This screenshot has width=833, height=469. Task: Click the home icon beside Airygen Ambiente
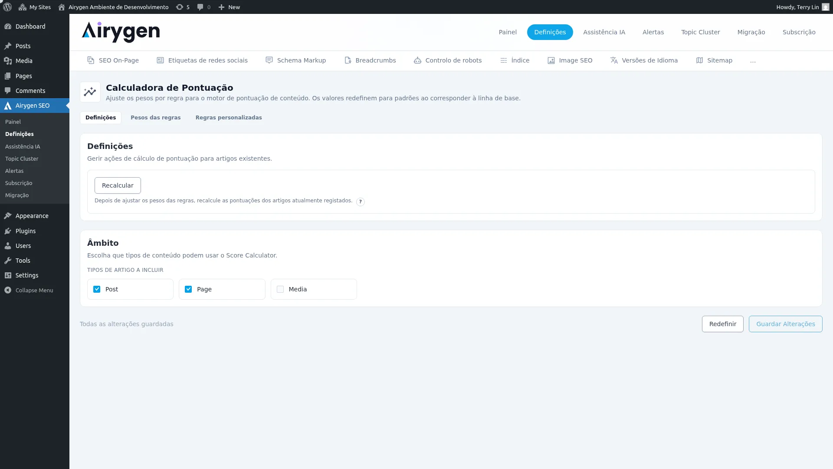tap(62, 7)
